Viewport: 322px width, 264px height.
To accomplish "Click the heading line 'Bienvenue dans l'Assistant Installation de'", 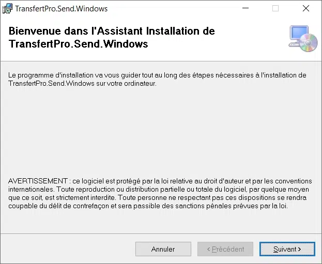I will click(112, 31).
